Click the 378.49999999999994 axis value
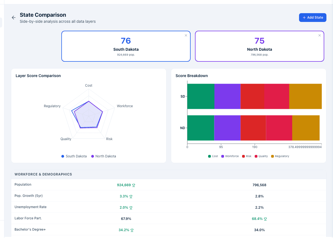333x238 pixels. 305,147
